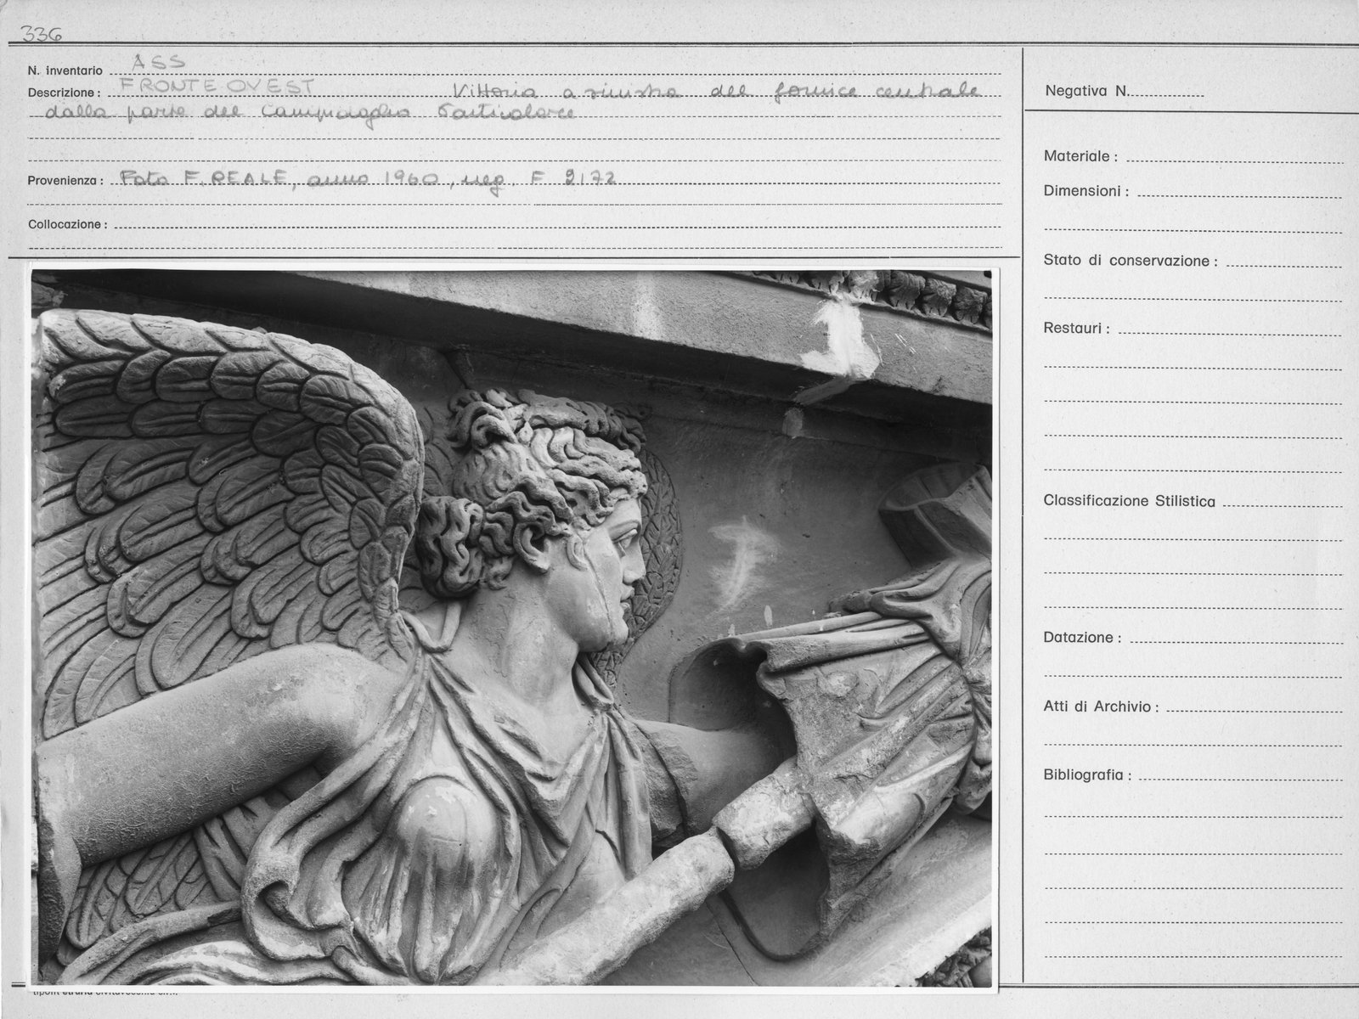Screen dimensions: 1359x1019
Task: Click the 'Classificazione Stilistica' label
Action: coord(1129,501)
